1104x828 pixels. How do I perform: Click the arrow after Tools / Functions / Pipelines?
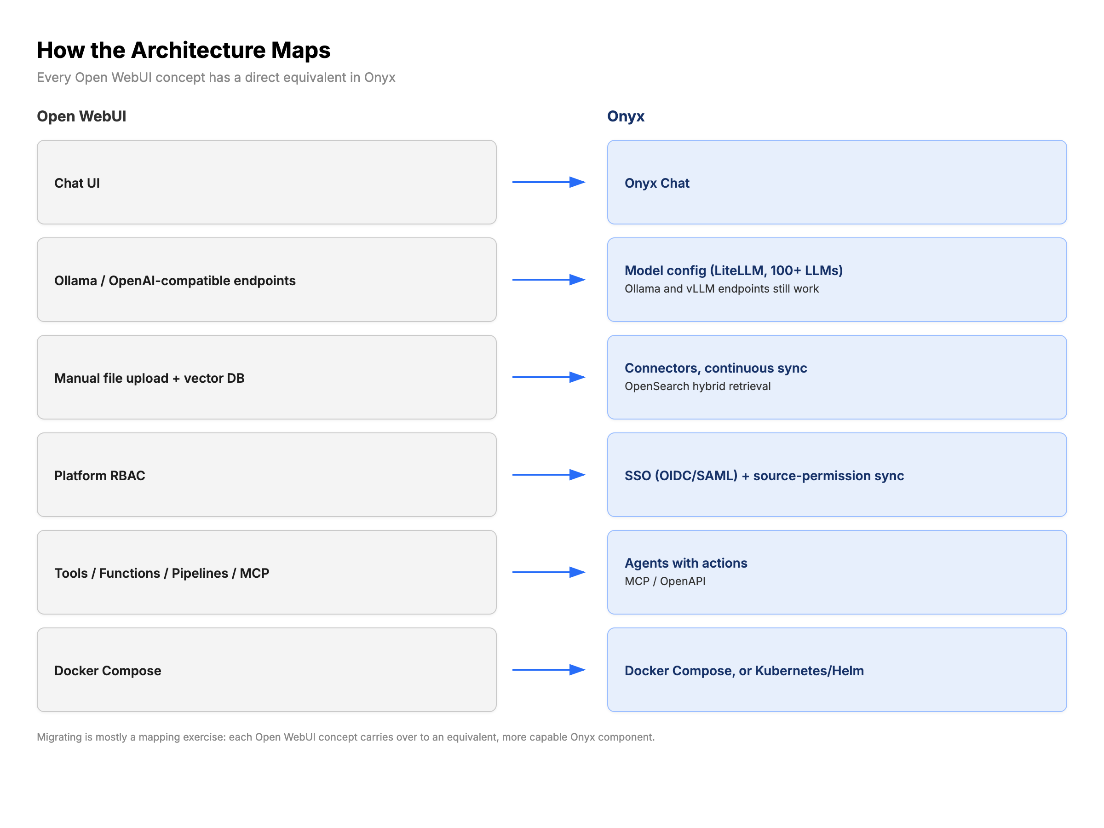548,572
